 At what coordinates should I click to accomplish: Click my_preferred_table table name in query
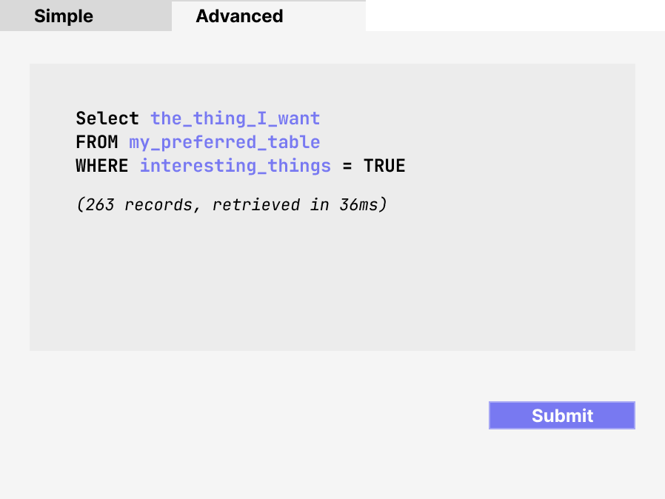[x=224, y=142]
